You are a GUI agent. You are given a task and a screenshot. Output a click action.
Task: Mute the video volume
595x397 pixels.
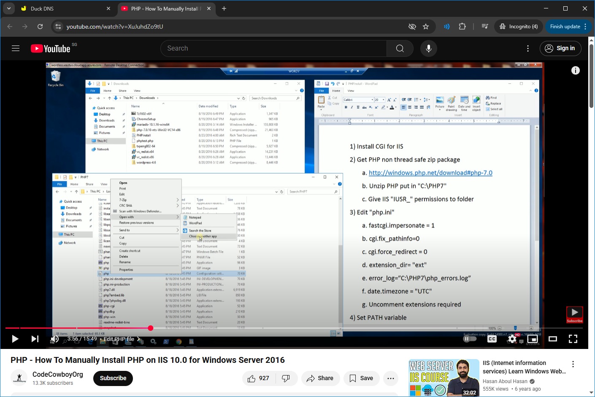(54, 339)
